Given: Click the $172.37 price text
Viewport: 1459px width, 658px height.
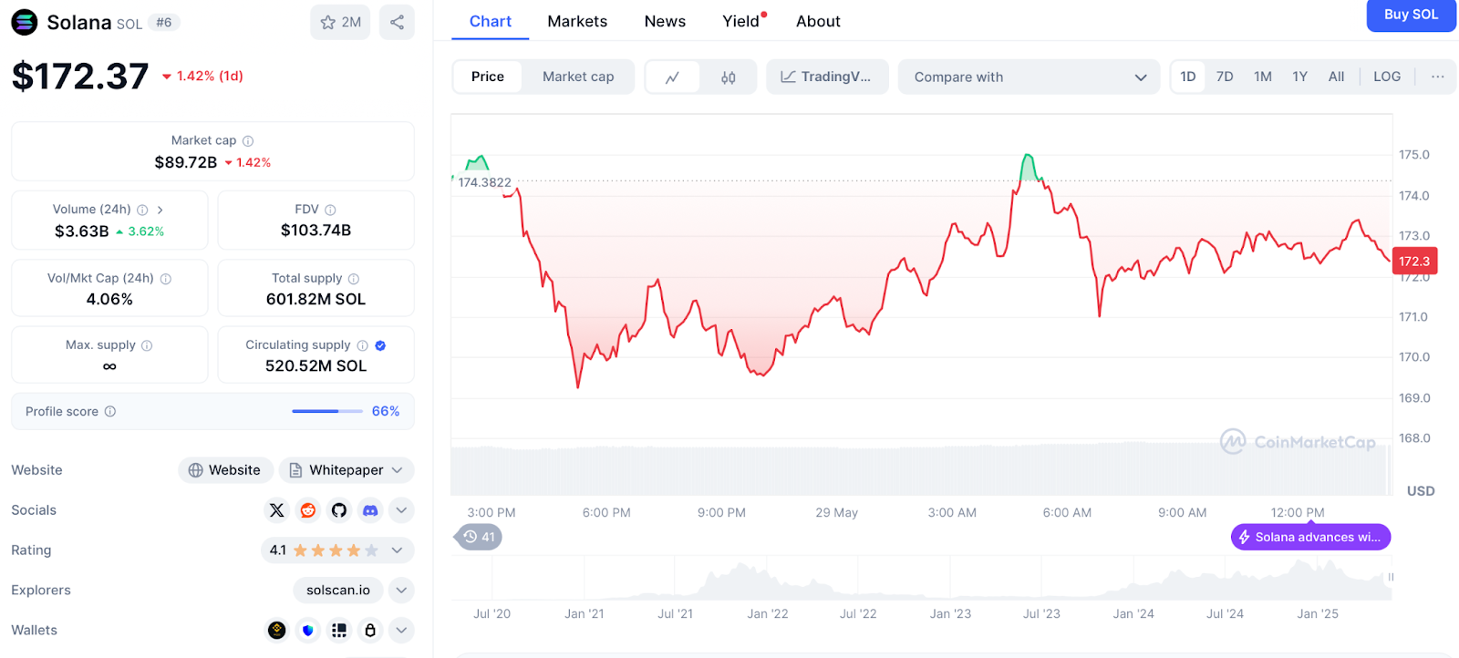Looking at the screenshot, I should click(x=80, y=77).
